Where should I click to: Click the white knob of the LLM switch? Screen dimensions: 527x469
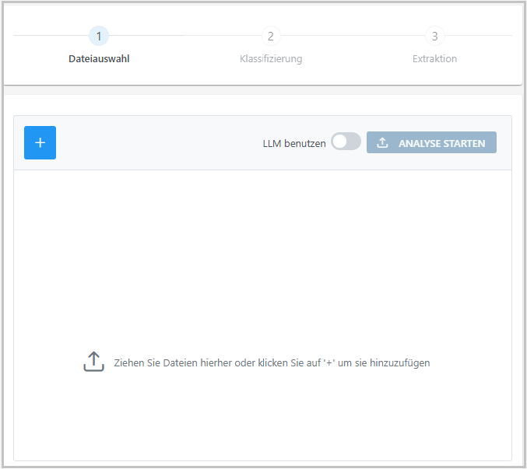point(339,142)
